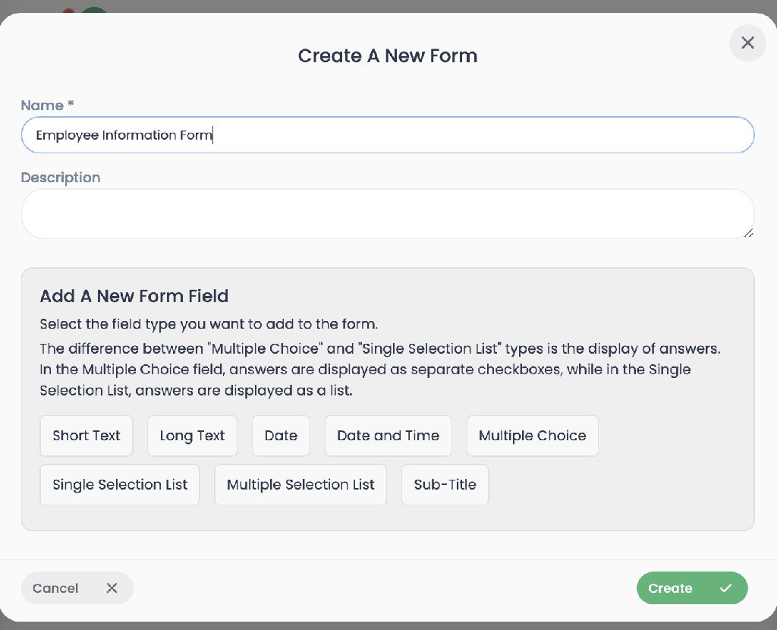Focus the Name input field

388,135
